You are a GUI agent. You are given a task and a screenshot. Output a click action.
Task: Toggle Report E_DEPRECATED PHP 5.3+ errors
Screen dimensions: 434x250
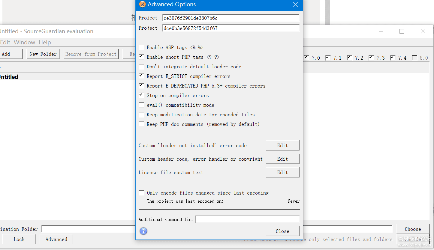[x=141, y=86]
